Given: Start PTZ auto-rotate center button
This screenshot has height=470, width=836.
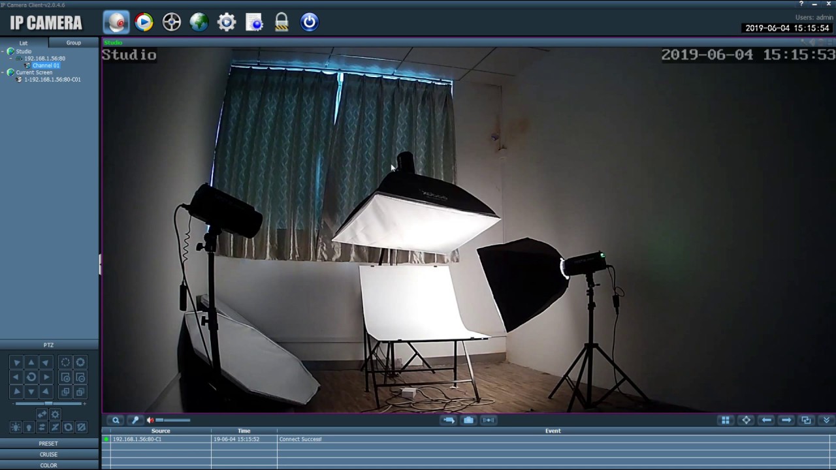Looking at the screenshot, I should click(31, 377).
